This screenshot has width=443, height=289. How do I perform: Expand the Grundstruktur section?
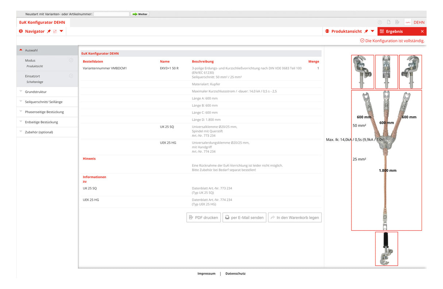pos(47,92)
